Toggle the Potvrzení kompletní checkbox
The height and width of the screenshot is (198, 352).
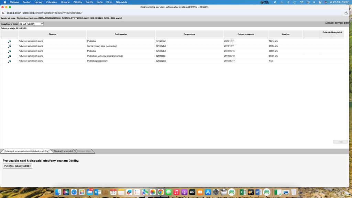(x=332, y=35)
